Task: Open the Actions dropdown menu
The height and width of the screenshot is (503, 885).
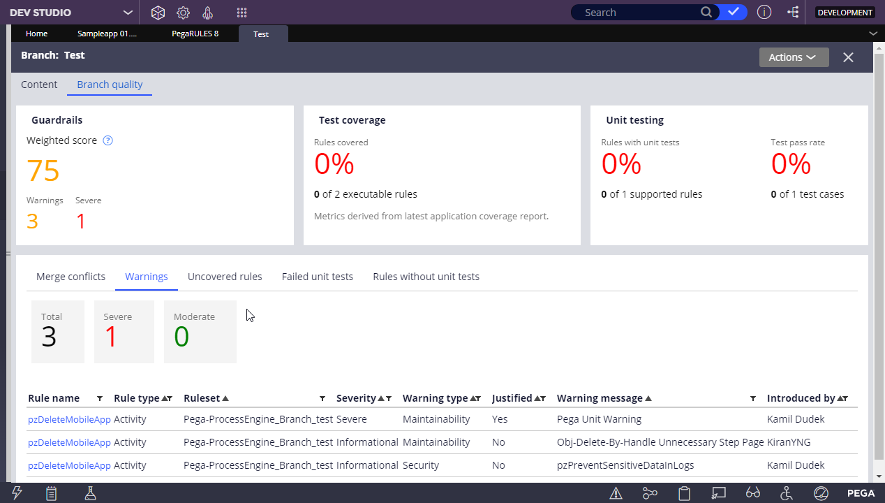Action: click(x=794, y=57)
